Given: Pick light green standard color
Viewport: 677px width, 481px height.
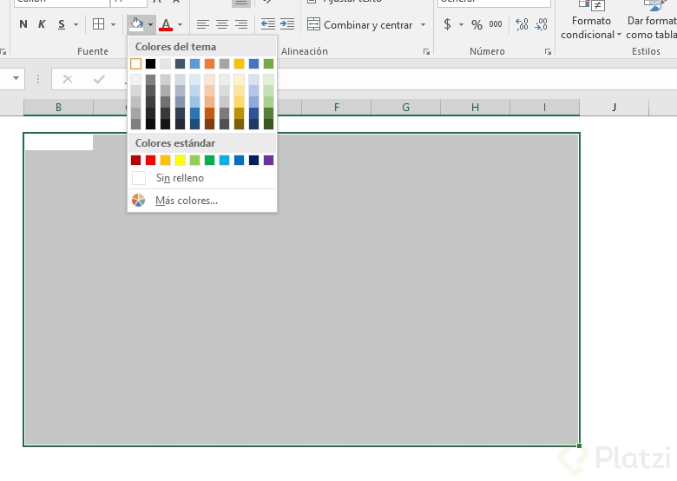Looking at the screenshot, I should [x=194, y=161].
